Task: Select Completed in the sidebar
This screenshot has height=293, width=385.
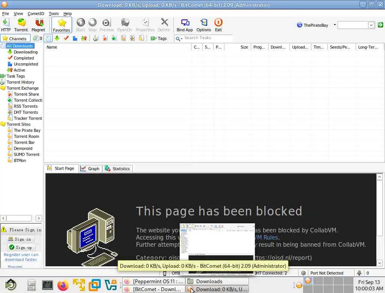Action: [24, 58]
